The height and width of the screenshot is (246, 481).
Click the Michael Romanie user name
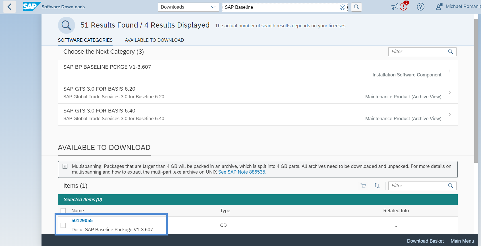(463, 7)
